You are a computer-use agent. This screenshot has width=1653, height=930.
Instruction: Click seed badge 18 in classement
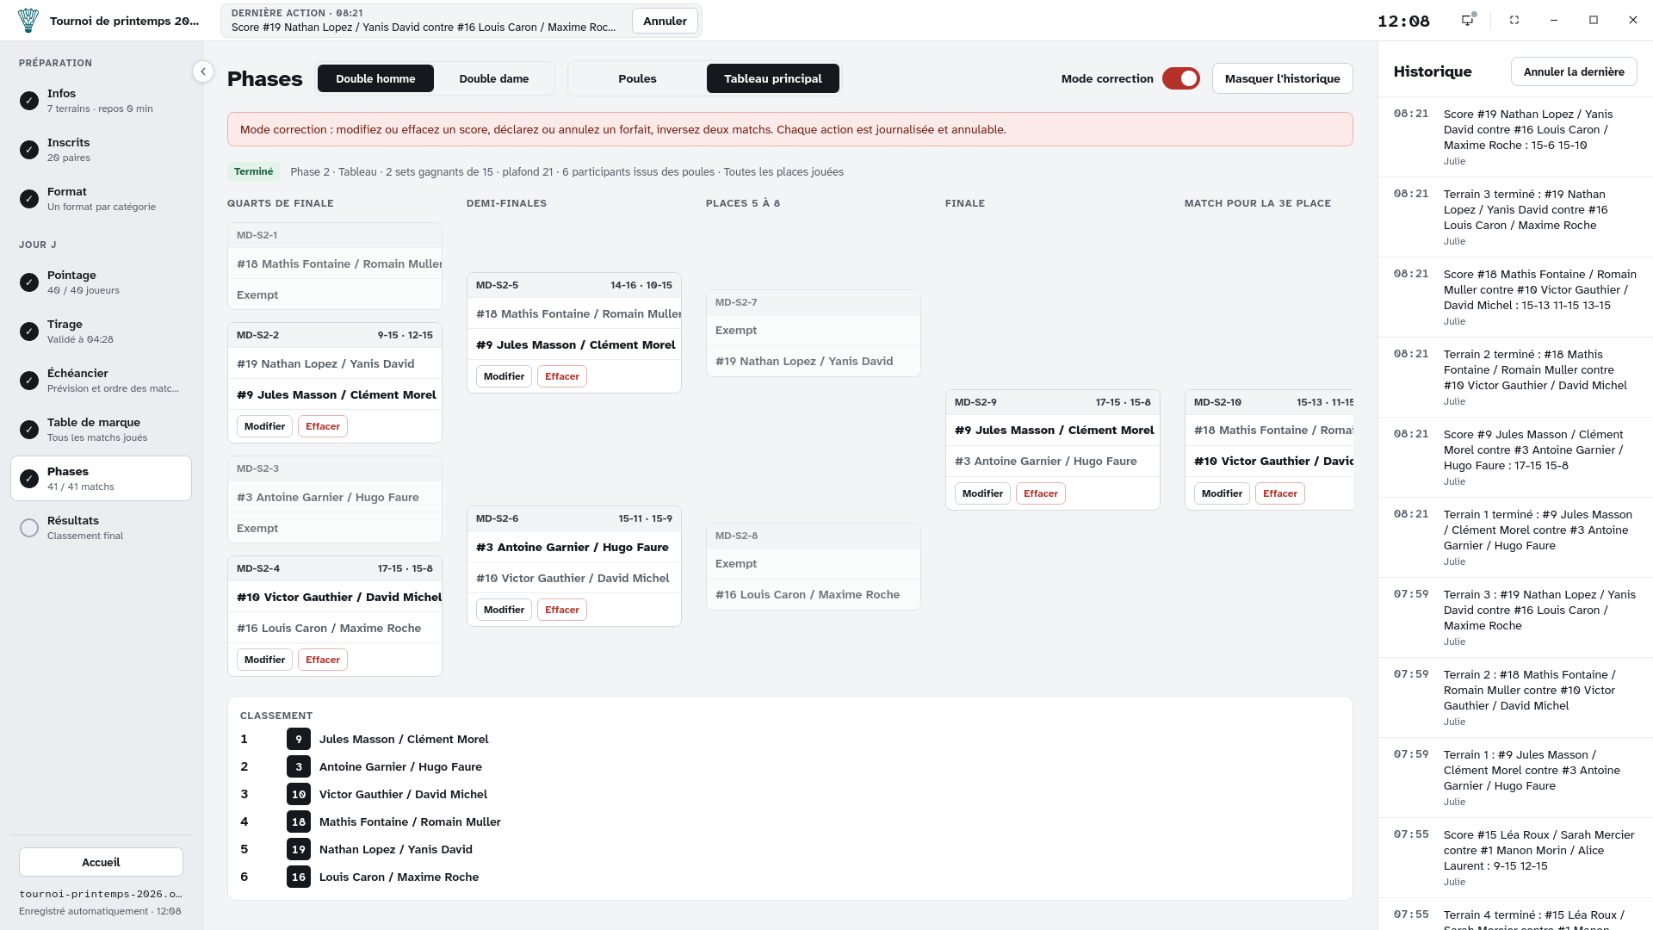point(299,822)
